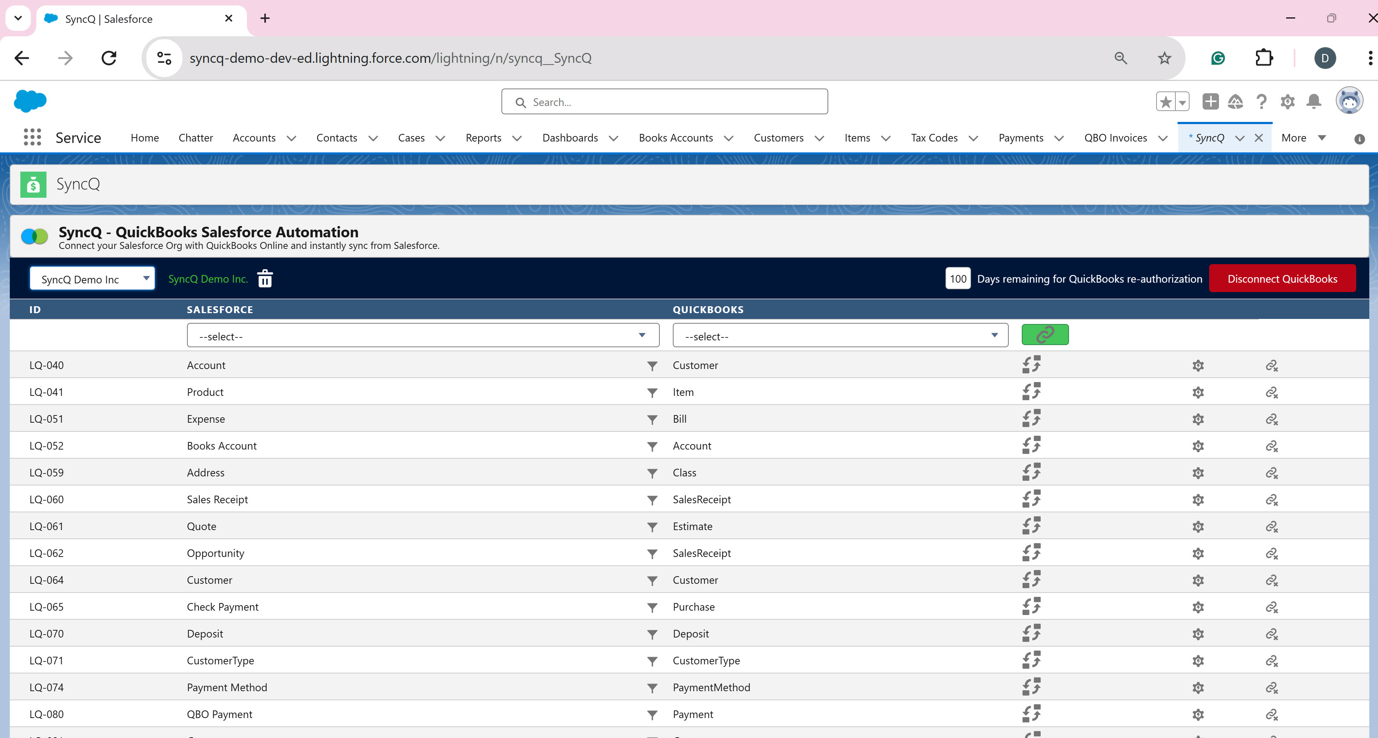Open Chrome profile D avatar

point(1325,58)
